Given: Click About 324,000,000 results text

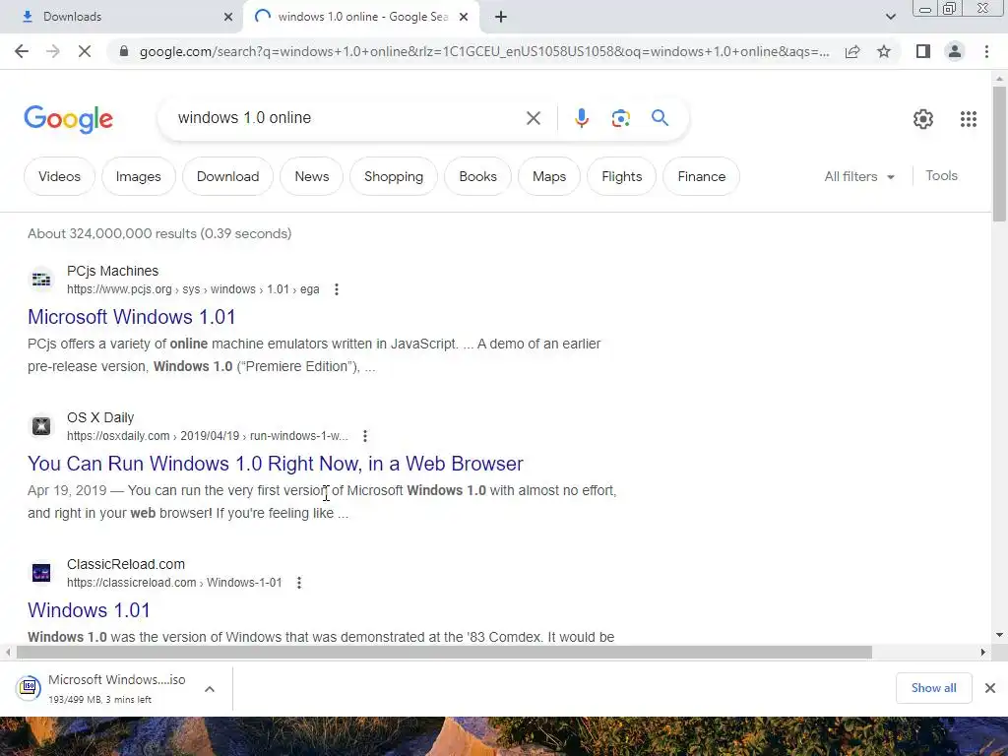Looking at the screenshot, I should point(159,233).
